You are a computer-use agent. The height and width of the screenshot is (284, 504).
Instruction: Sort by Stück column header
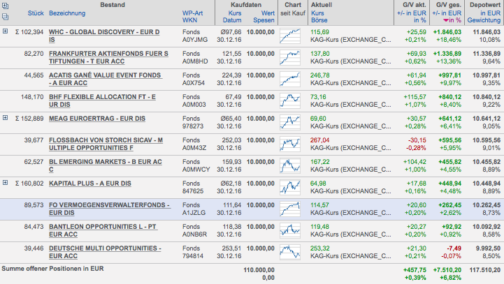point(36,13)
